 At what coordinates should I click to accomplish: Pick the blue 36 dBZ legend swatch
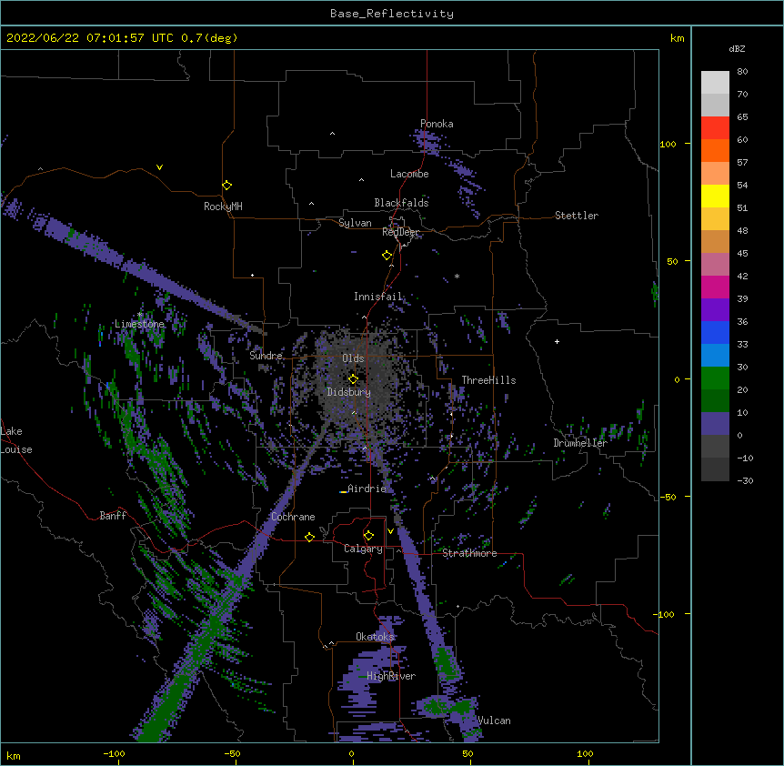pyautogui.click(x=715, y=332)
